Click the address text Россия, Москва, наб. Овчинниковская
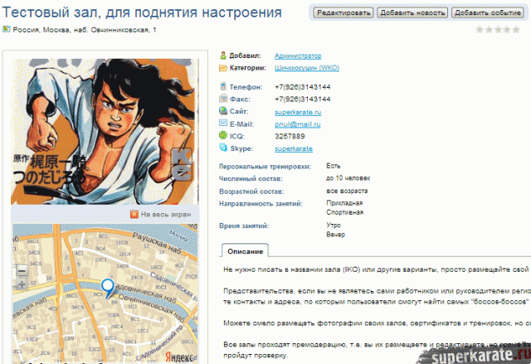Viewport: 531px width, 364px height. 85,30
